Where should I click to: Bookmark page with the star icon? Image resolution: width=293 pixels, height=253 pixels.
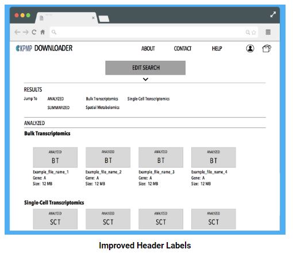[254, 32]
